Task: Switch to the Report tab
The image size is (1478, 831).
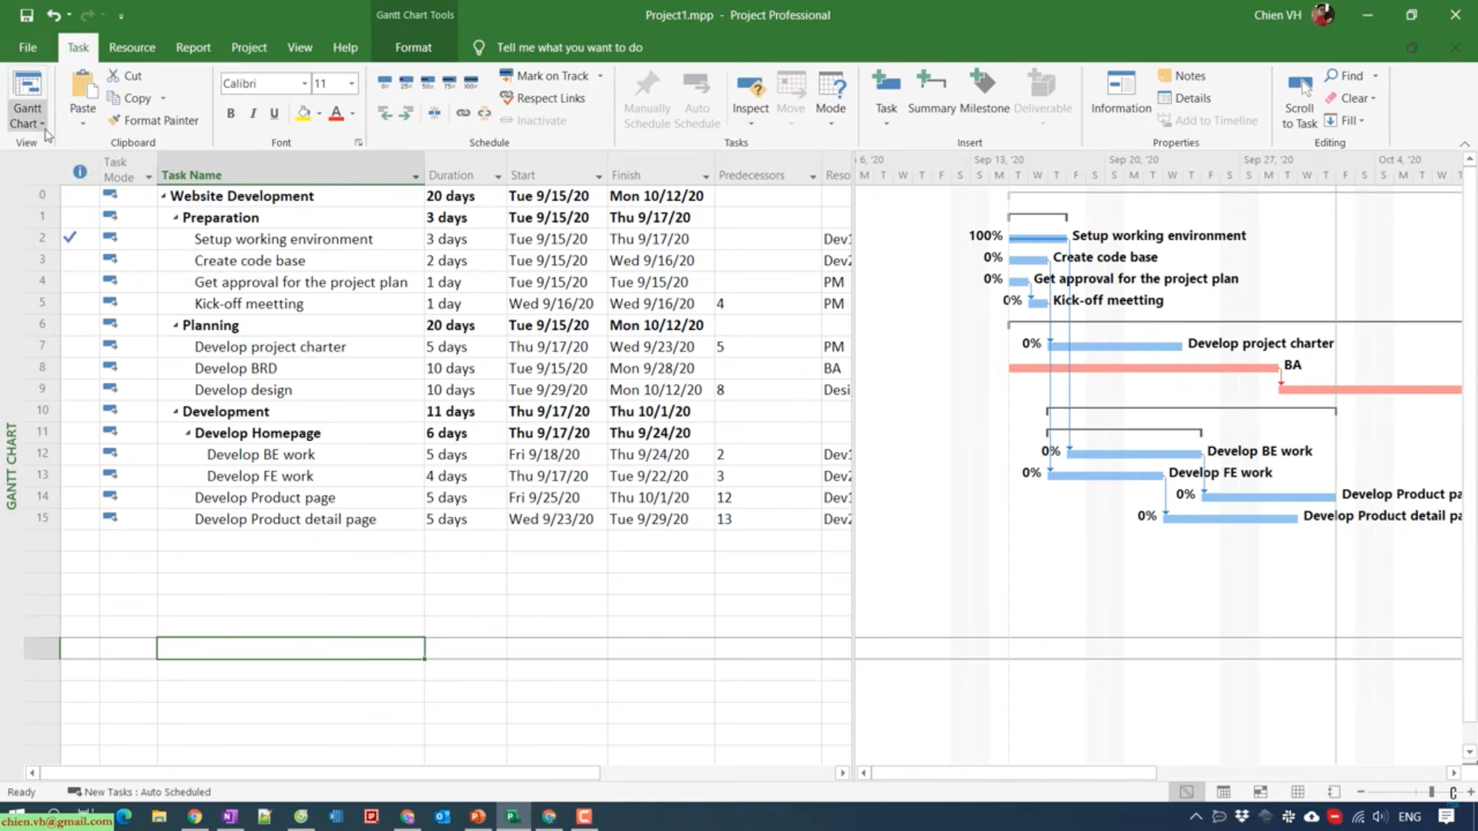Action: (x=192, y=48)
